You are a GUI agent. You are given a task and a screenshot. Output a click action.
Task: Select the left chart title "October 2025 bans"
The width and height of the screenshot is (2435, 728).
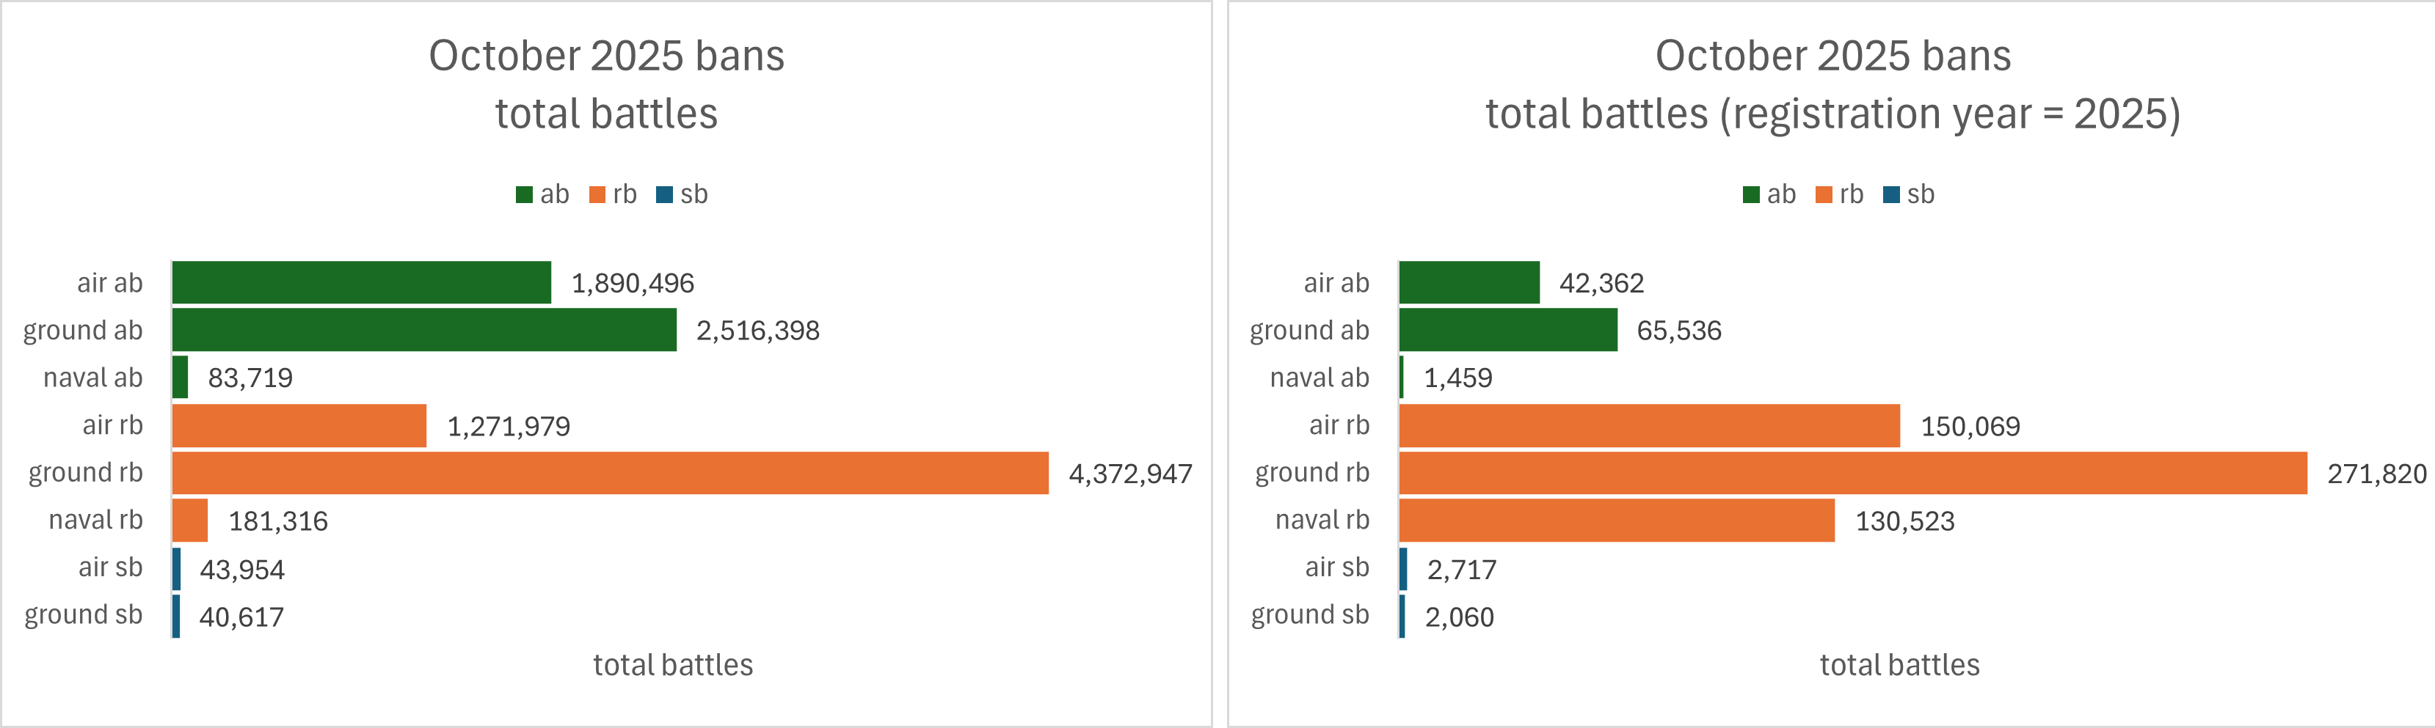pos(606,56)
